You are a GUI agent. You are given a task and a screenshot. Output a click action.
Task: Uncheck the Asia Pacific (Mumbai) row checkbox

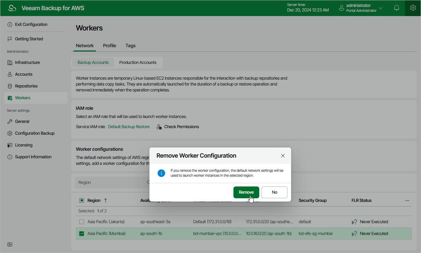(x=82, y=234)
